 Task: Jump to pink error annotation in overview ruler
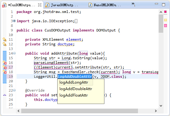[x=165, y=26]
